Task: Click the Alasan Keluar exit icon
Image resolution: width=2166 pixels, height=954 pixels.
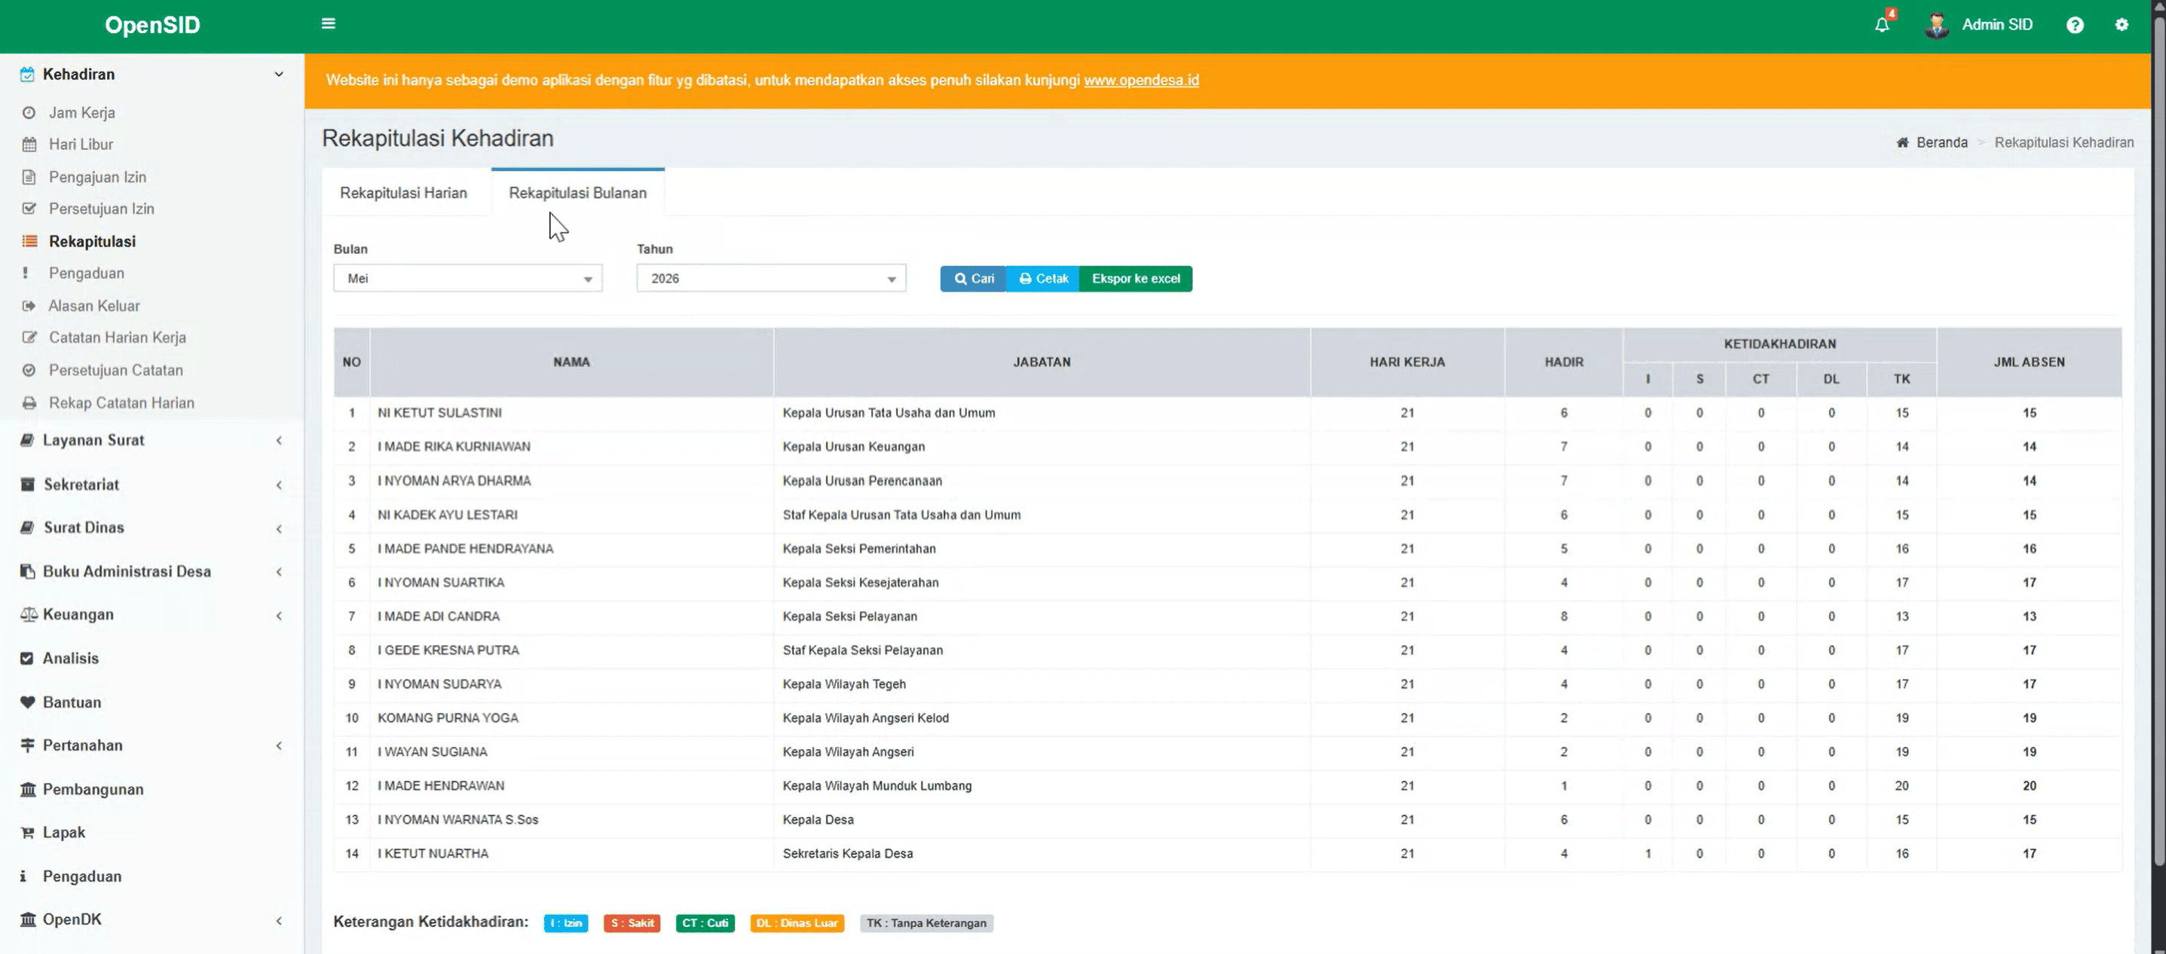Action: click(x=29, y=306)
